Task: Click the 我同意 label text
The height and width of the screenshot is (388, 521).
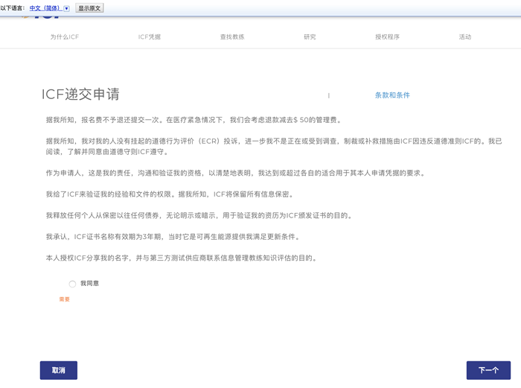Action: 90,284
